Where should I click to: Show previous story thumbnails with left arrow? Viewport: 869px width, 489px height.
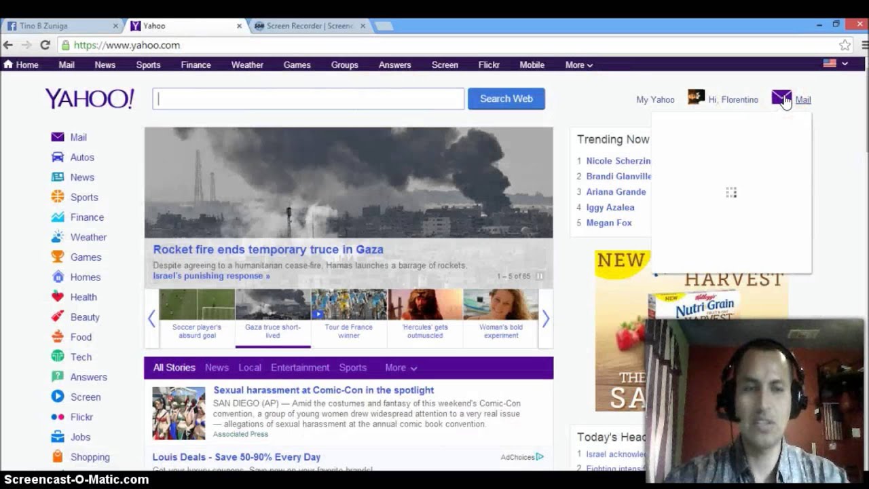tap(151, 319)
